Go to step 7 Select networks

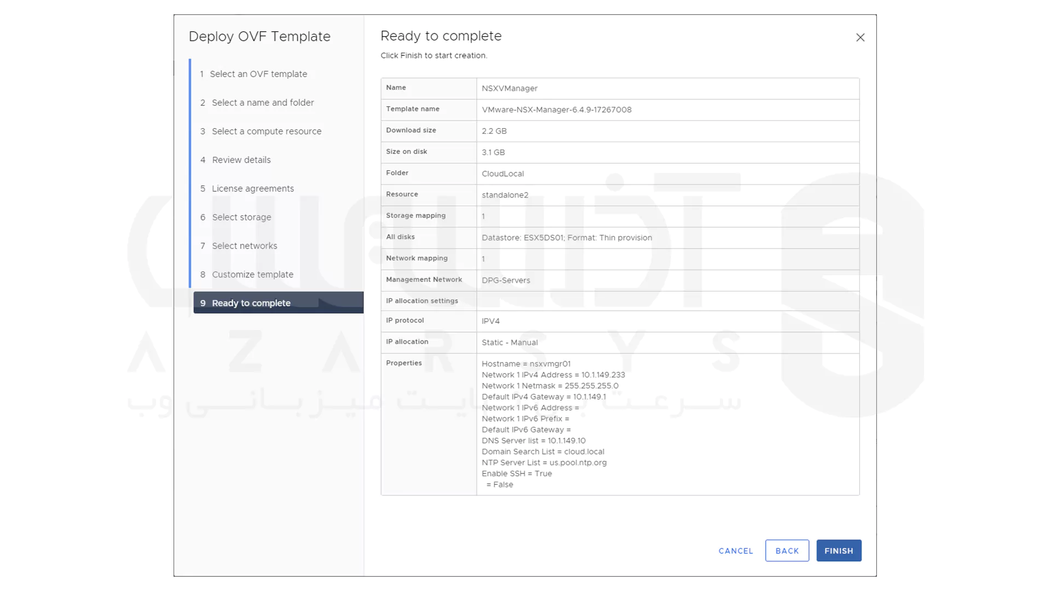point(239,246)
